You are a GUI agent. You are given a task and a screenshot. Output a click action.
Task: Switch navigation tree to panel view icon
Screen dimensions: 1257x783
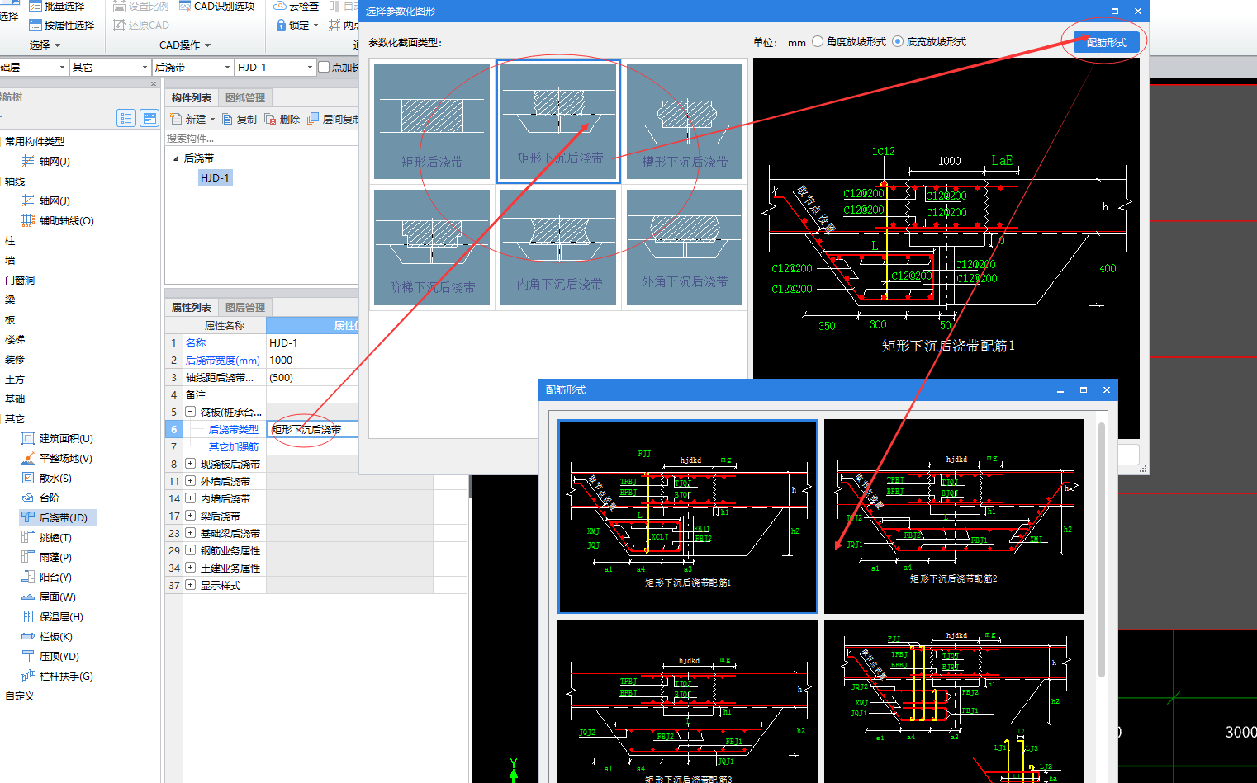coord(149,119)
